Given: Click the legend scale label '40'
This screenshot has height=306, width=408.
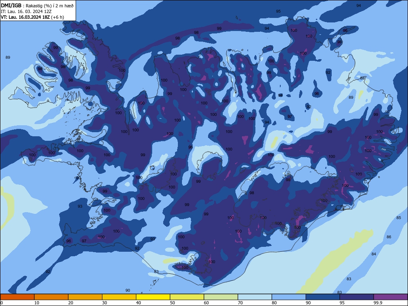Looking at the screenshot, I should click(139, 303).
